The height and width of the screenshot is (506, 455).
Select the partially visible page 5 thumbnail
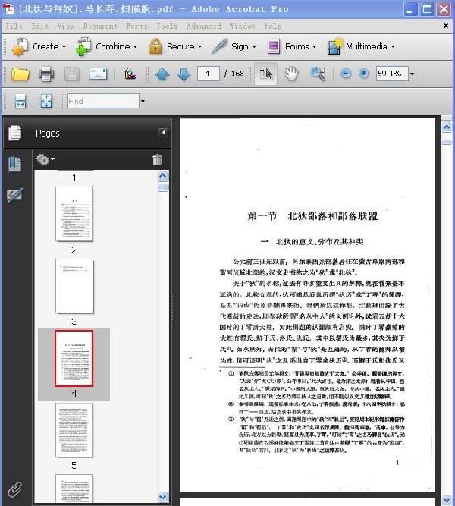(74, 488)
